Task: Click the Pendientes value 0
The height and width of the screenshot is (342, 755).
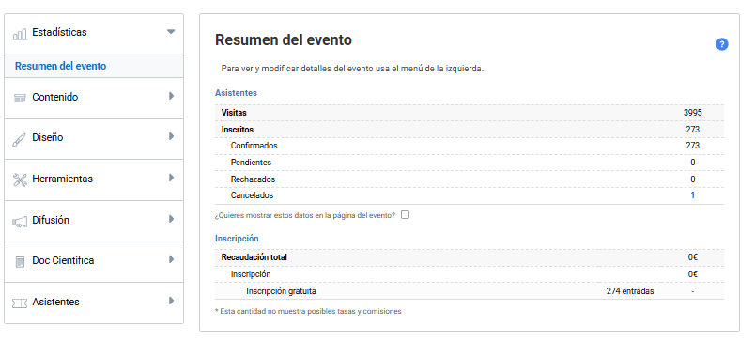Action: 693,163
